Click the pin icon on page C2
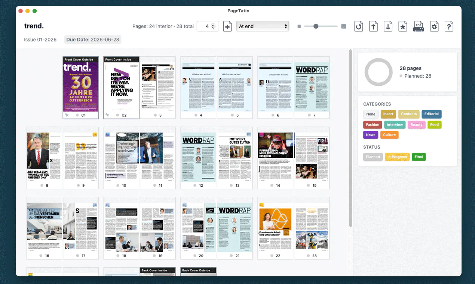Screen dimensions: 475x284 pos(107,115)
